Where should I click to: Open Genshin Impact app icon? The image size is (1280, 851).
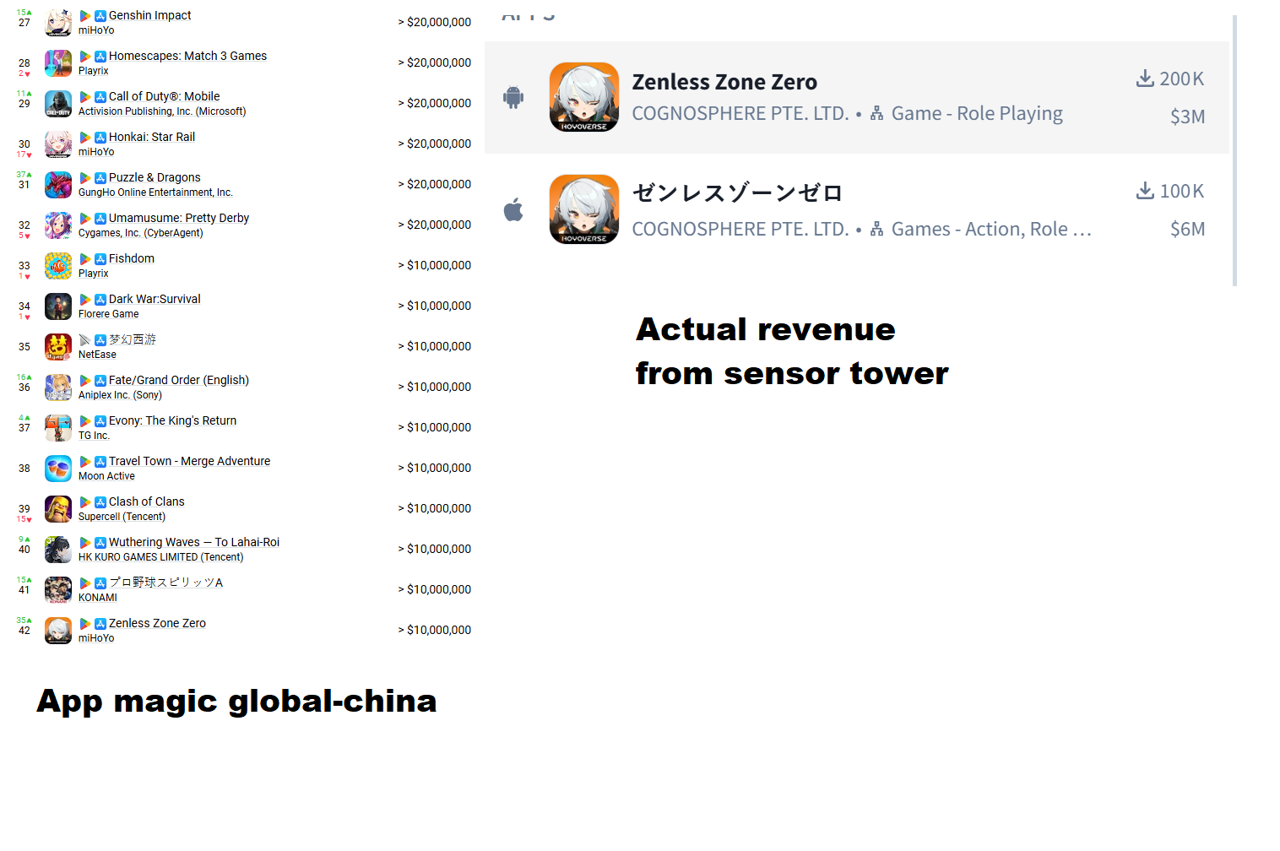[58, 23]
